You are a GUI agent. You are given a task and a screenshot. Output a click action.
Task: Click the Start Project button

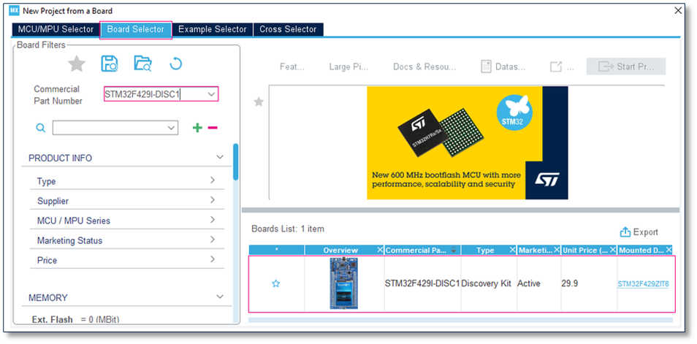pyautogui.click(x=626, y=66)
